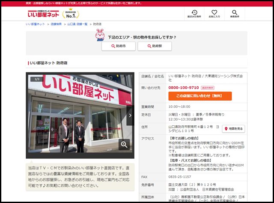
Task: Open recently viewed properties history icon
Action: click(194, 14)
